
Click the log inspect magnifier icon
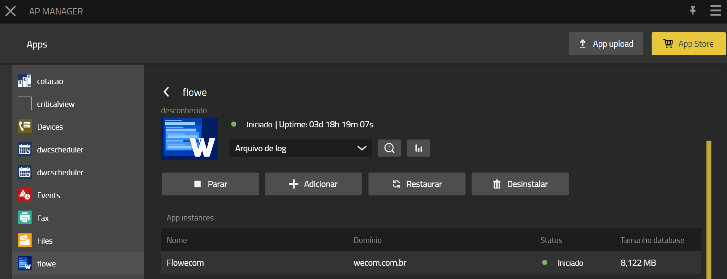(389, 148)
